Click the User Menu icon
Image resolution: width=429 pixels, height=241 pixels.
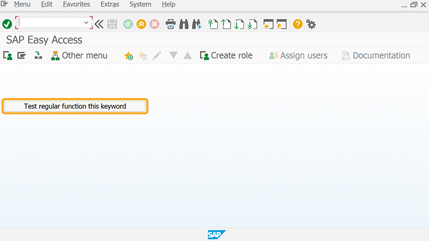[8, 56]
